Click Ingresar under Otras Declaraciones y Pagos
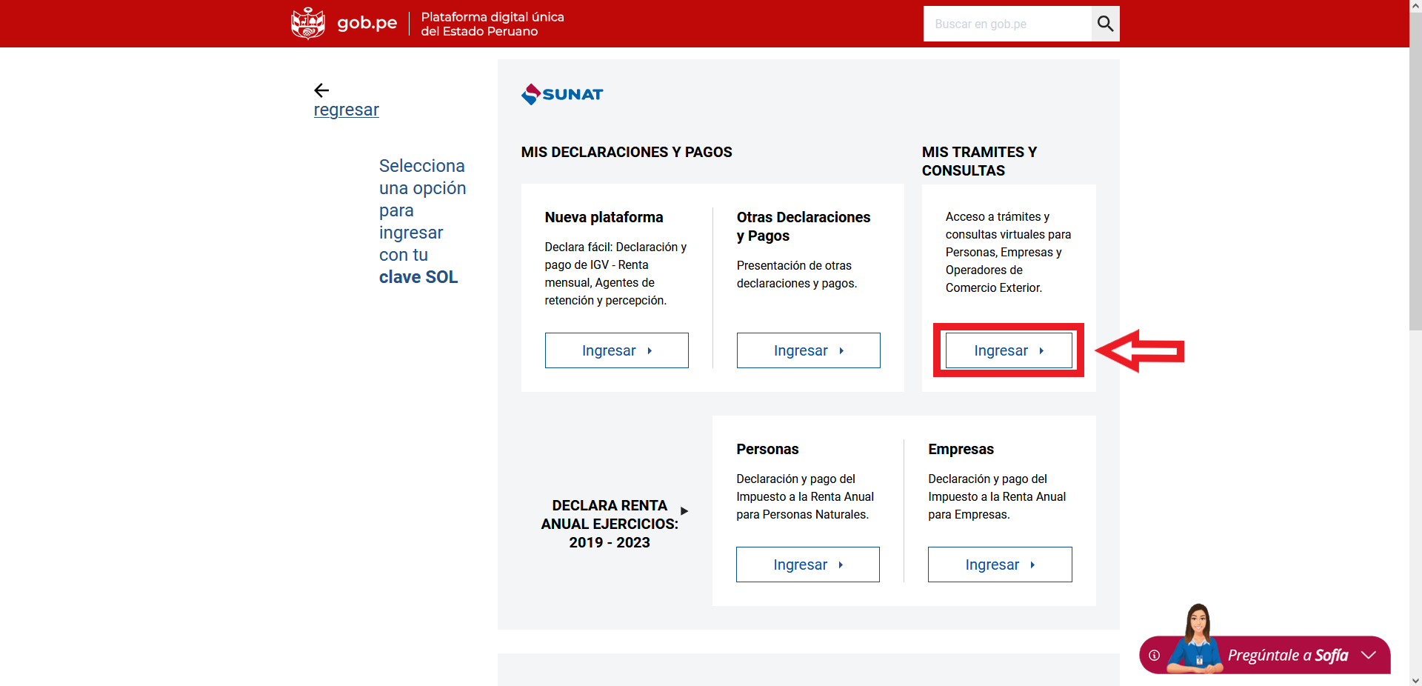The height and width of the screenshot is (686, 1422). (808, 350)
